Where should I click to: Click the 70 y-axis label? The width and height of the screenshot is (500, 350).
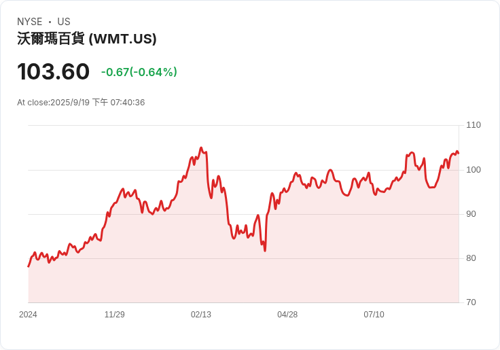tap(471, 302)
